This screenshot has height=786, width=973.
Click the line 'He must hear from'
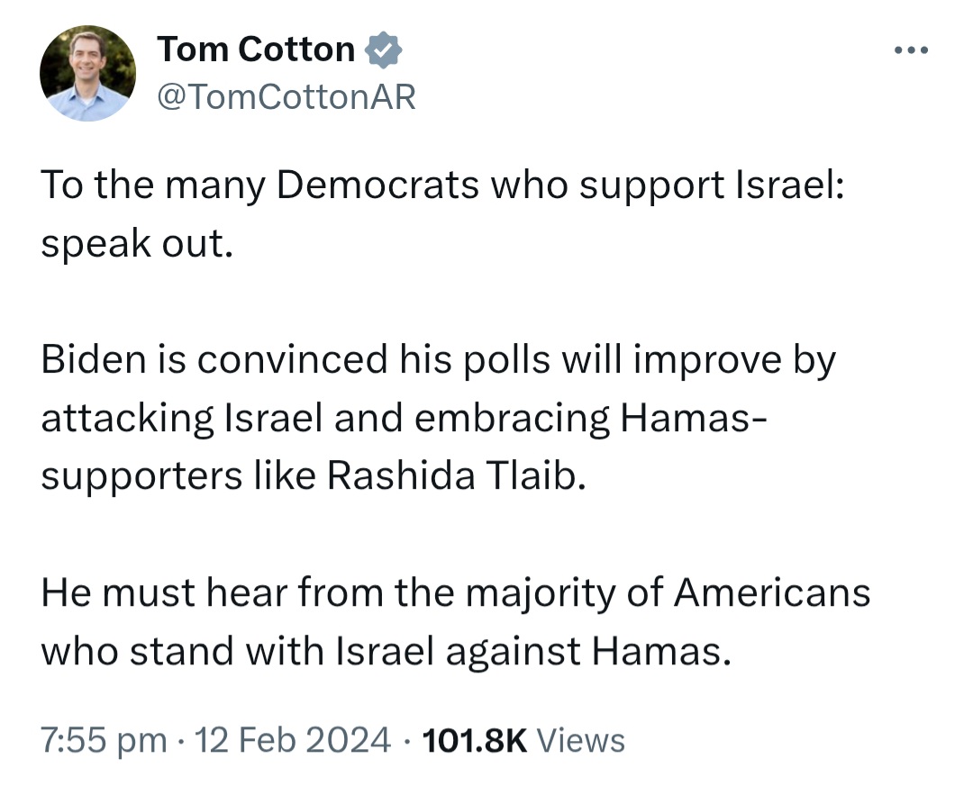tap(456, 593)
